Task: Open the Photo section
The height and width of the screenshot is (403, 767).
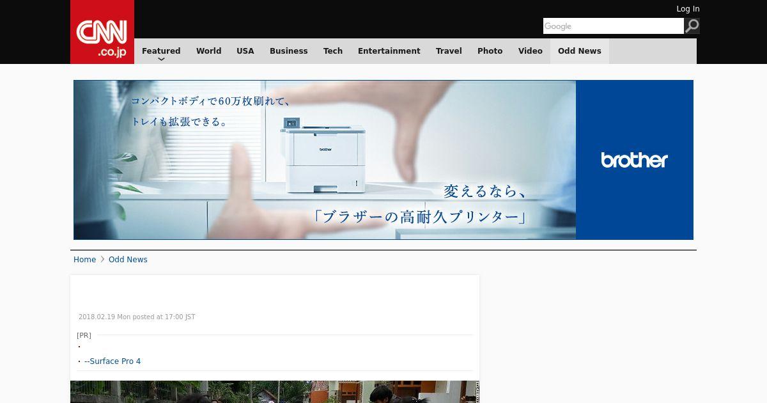Action: point(490,51)
